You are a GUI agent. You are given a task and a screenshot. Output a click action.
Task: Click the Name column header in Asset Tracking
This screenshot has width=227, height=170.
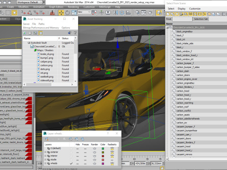coord(27,38)
